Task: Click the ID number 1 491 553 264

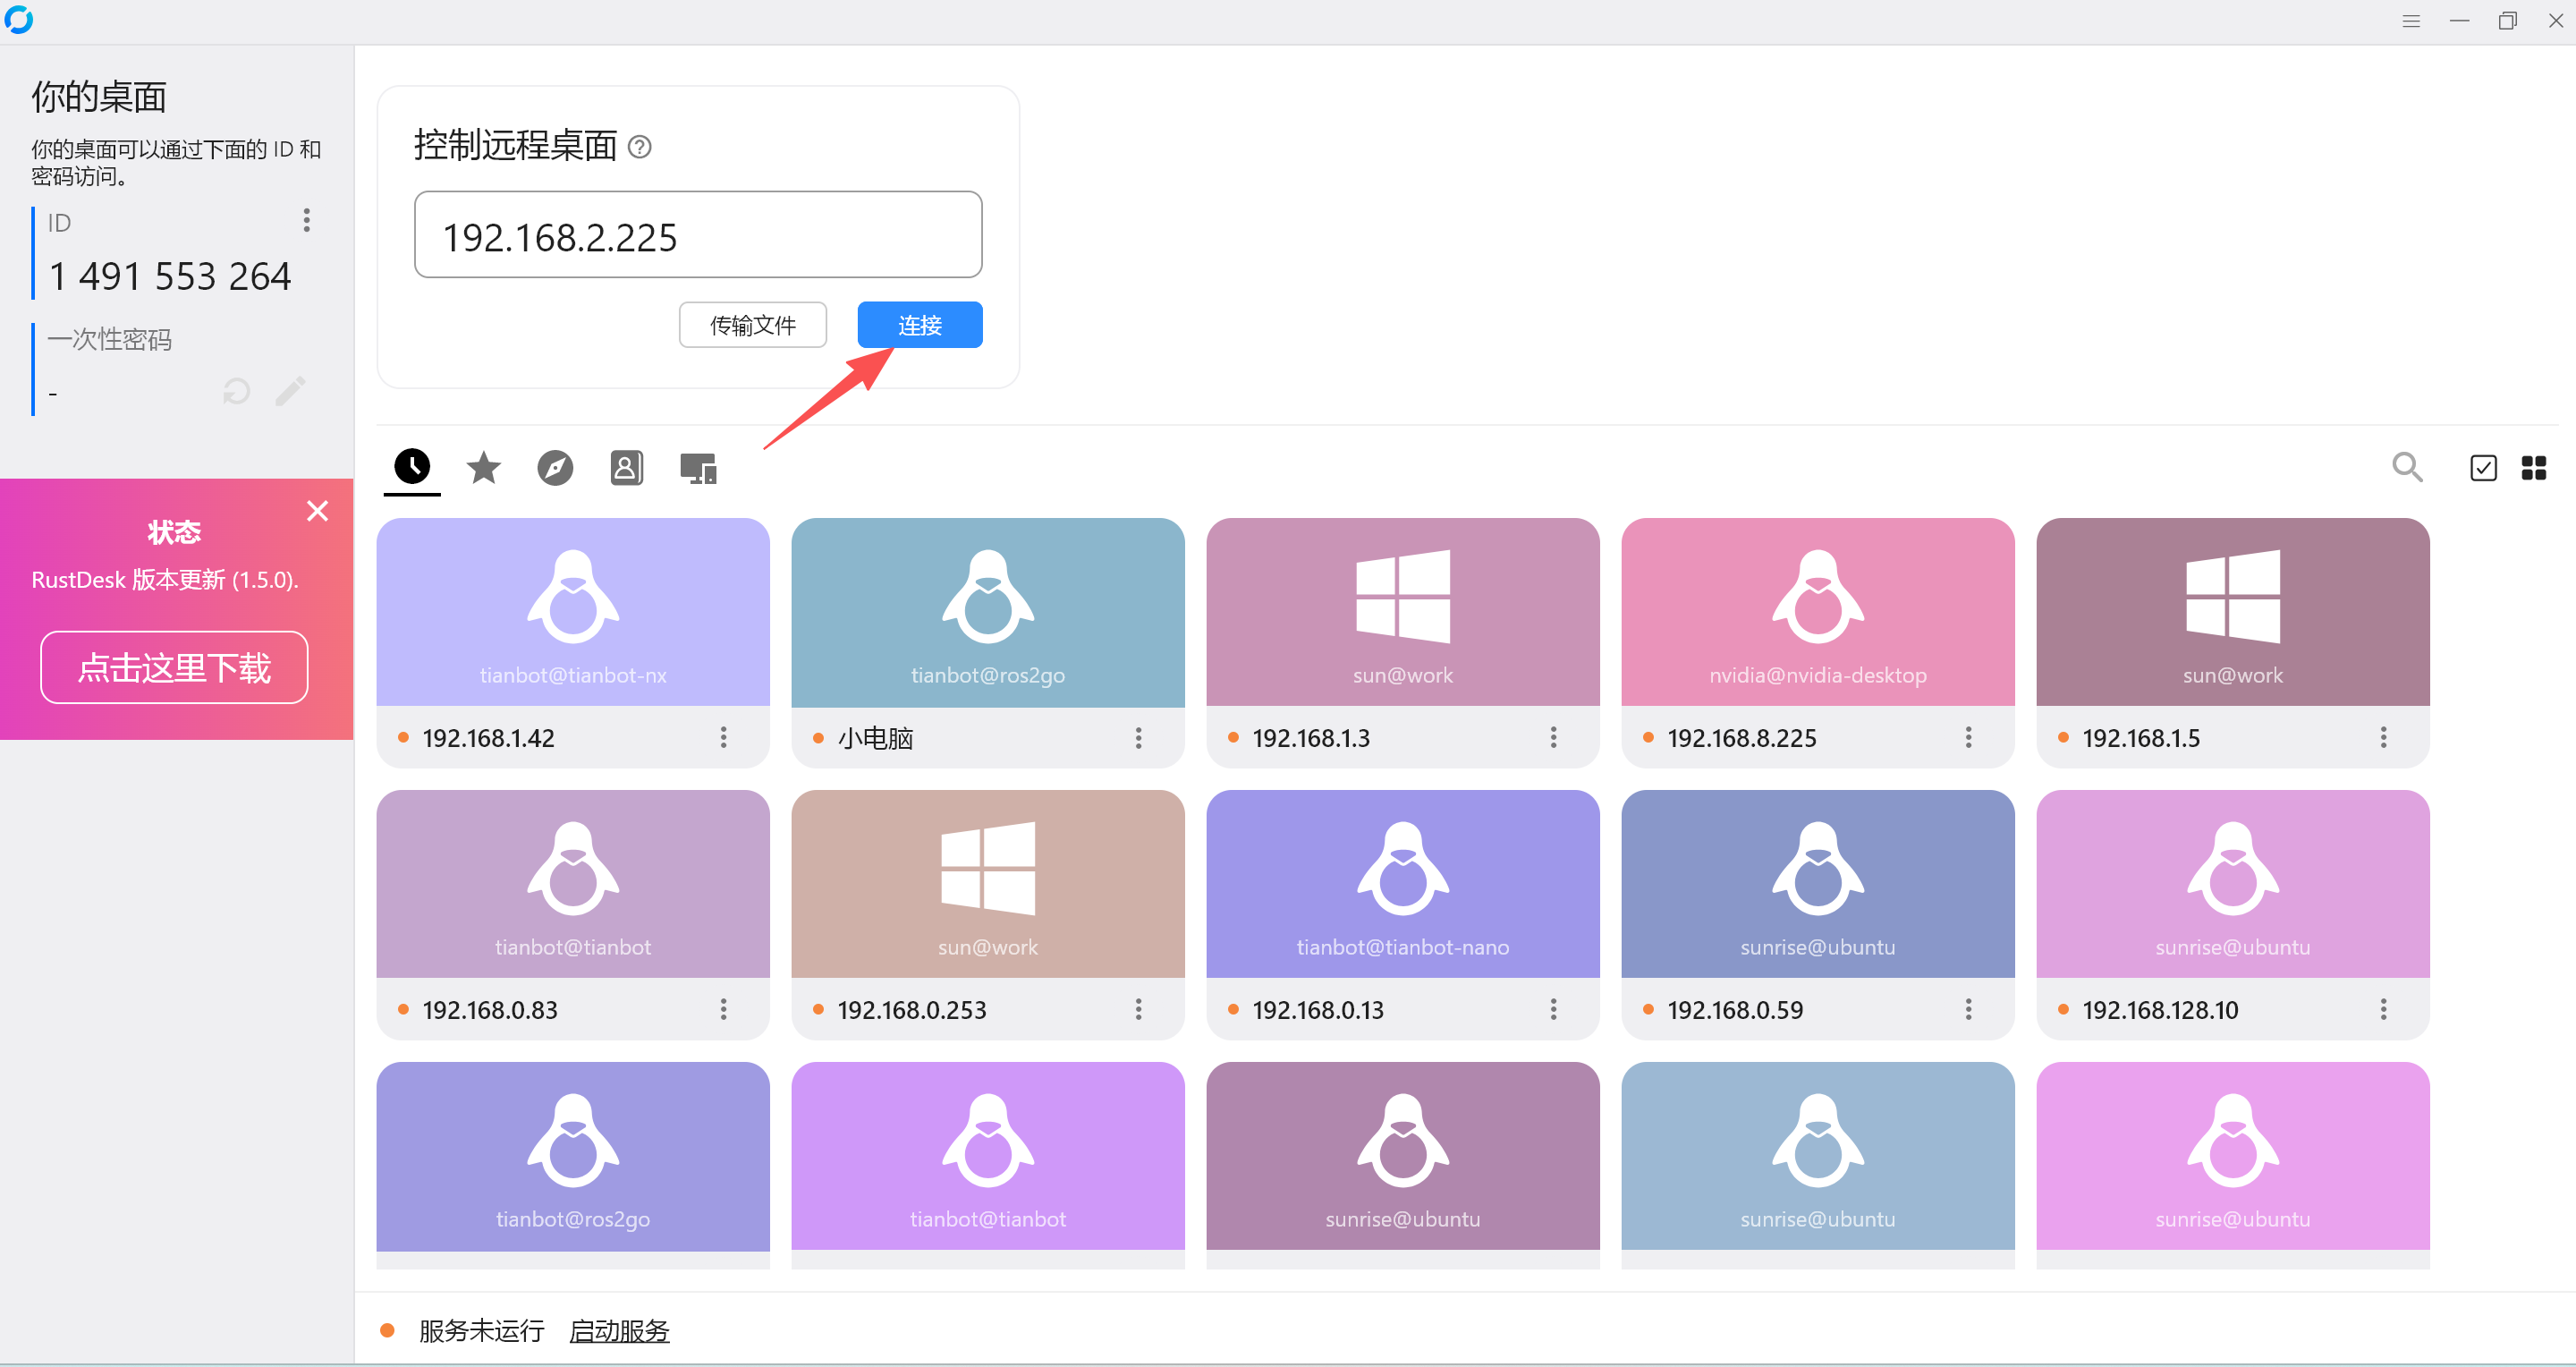Action: point(170,276)
